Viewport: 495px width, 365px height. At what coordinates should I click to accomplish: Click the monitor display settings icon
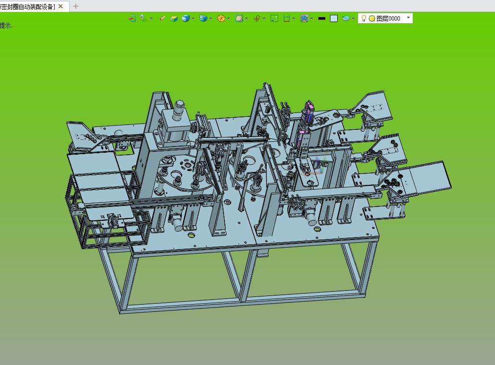coord(304,19)
